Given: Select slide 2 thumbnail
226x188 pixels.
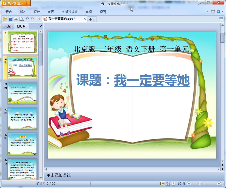Looking at the screenshot, I should [22, 68].
